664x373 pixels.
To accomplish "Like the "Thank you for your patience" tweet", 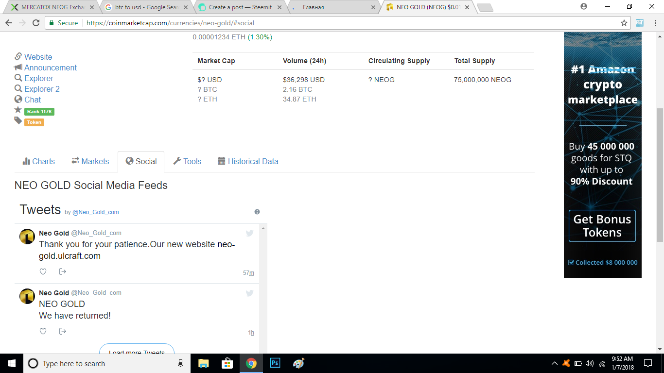I will click(43, 271).
